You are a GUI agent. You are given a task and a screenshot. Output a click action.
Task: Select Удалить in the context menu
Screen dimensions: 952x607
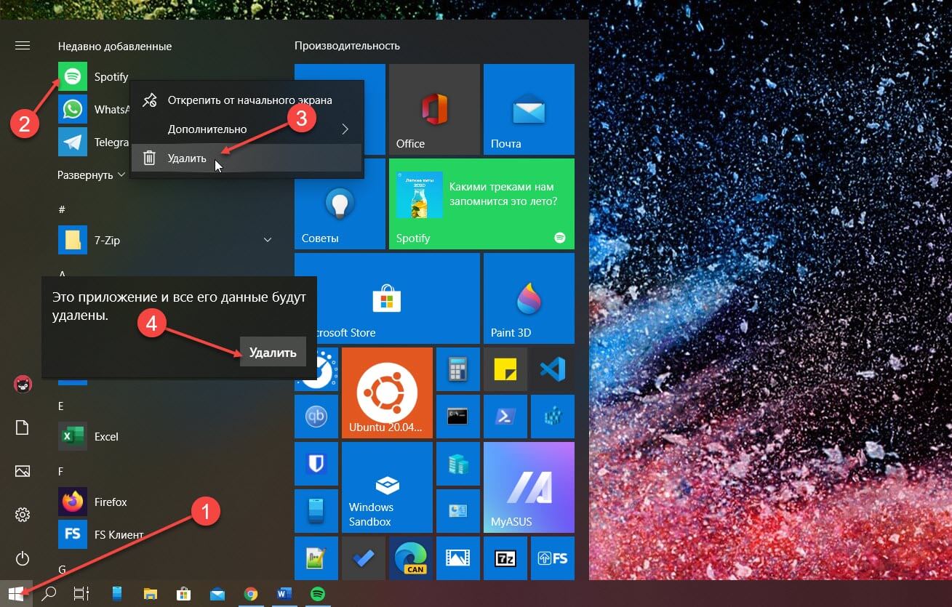(247, 158)
